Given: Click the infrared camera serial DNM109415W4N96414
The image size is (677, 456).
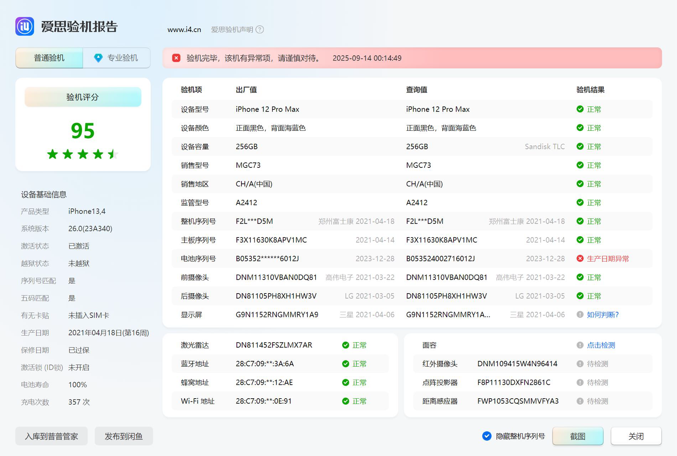Looking at the screenshot, I should [x=517, y=364].
